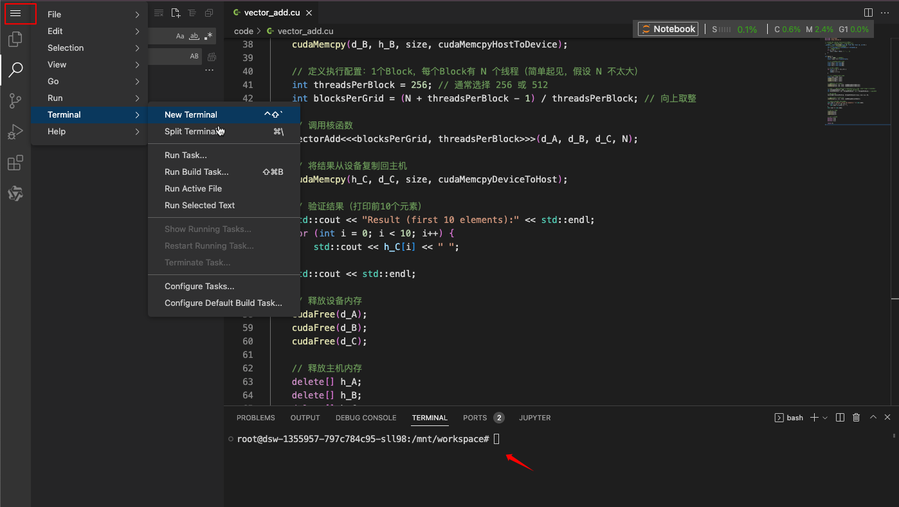Close the vector_add.cu editor tab

309,13
